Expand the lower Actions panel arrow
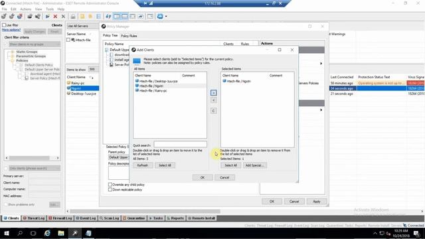425x239 pixels. click(321, 110)
